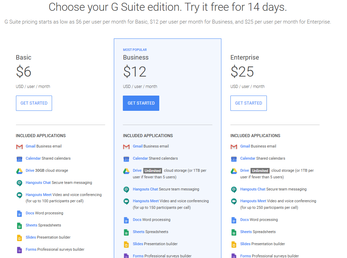Open Hangouts Chat link in Enterprise plan
The height and width of the screenshot is (258, 347).
[x=253, y=189]
